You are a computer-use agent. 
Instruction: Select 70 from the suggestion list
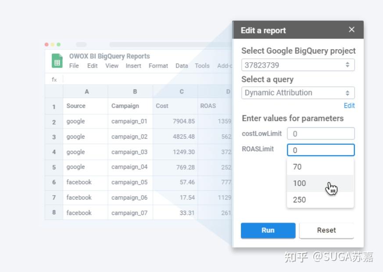pos(320,167)
